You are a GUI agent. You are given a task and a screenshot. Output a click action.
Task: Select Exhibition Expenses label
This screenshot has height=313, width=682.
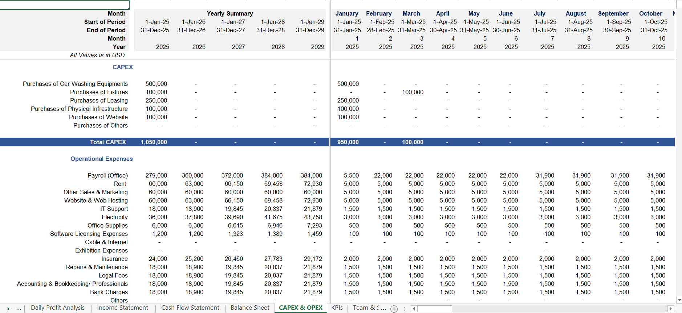[x=101, y=250]
